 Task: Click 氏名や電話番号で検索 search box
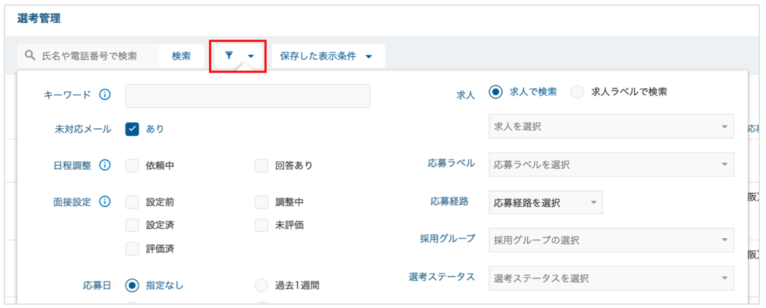tap(88, 56)
